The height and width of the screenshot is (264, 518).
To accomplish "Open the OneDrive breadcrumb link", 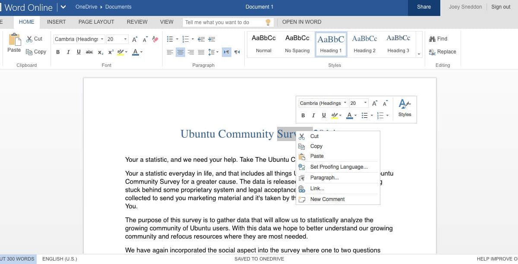I will click(x=86, y=7).
